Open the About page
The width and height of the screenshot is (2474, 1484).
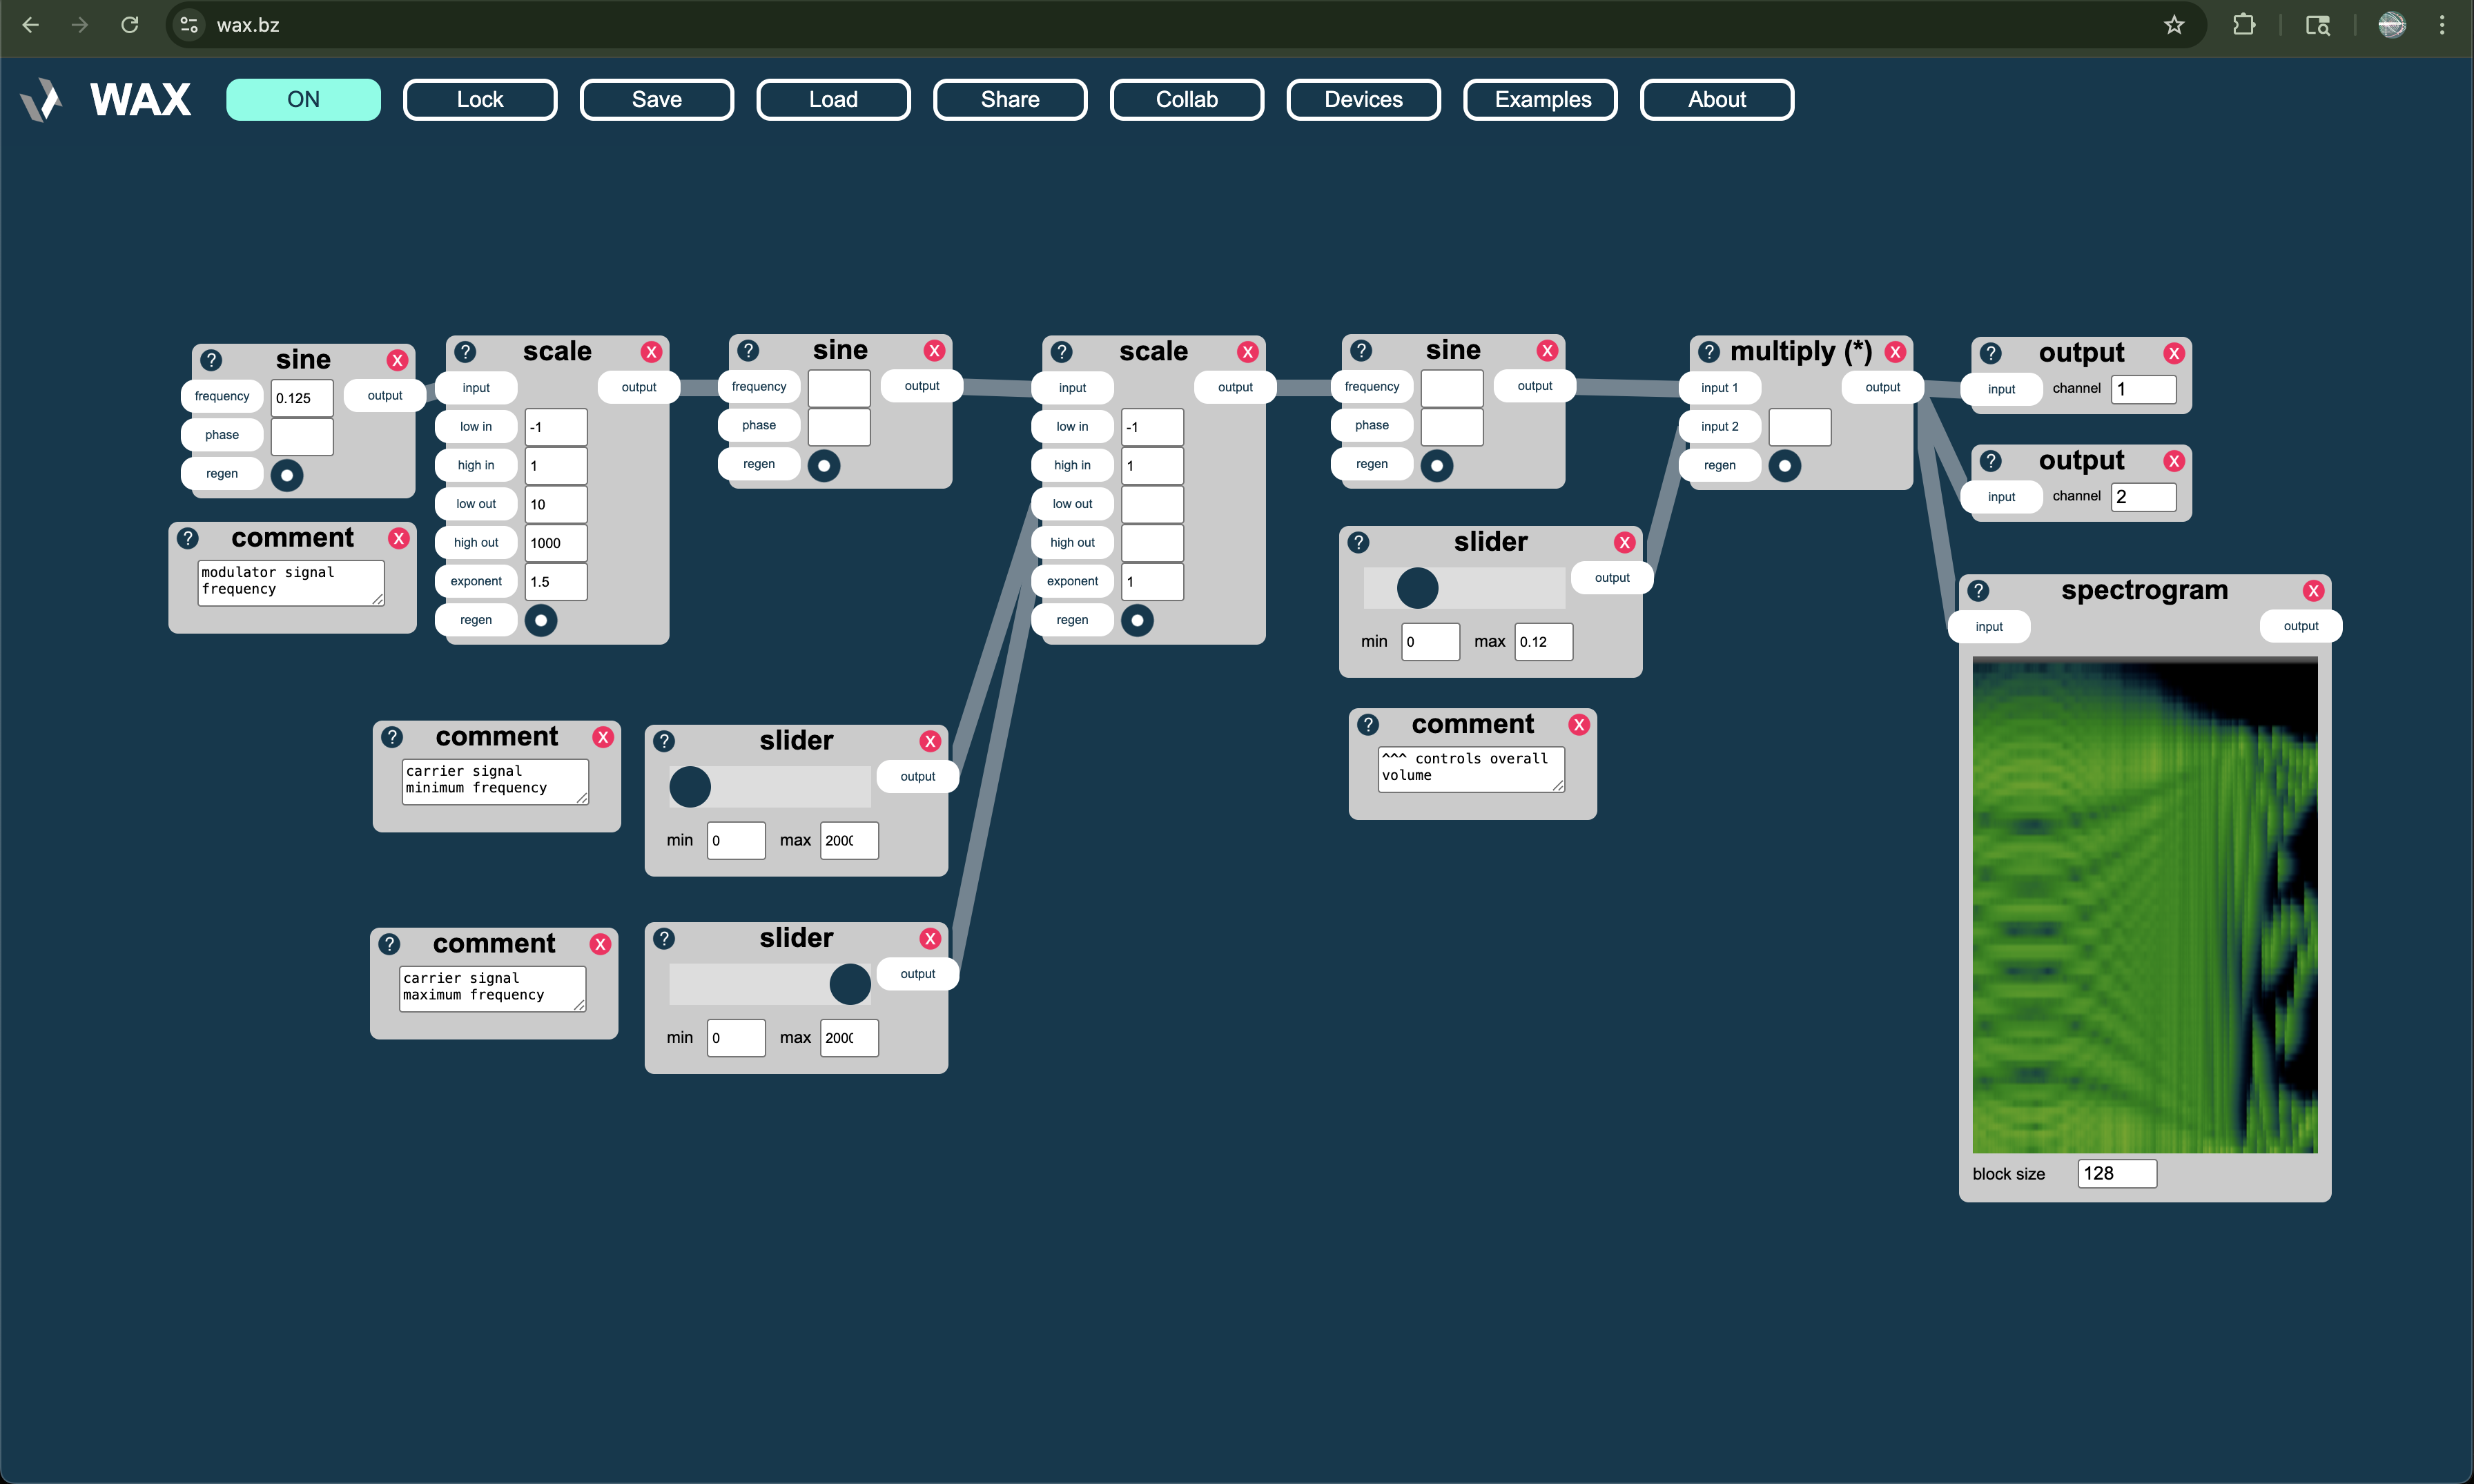(1716, 99)
